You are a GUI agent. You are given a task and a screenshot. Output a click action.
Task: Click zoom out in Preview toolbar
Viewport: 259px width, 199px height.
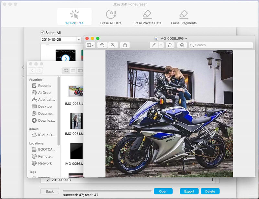click(102, 45)
